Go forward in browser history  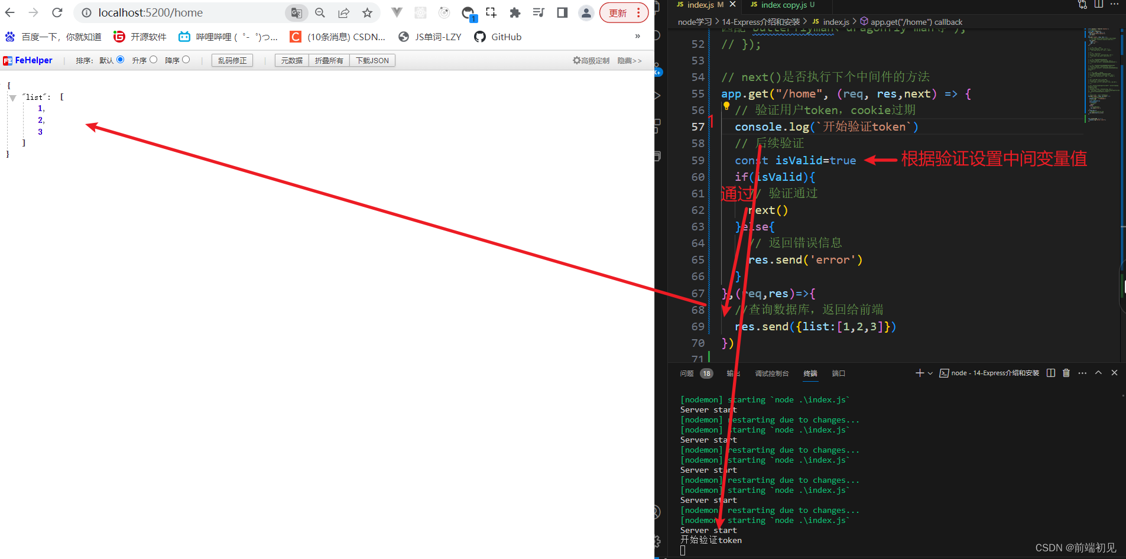[34, 12]
